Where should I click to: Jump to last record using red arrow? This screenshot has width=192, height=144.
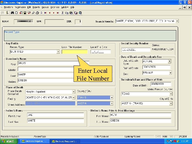58,13
